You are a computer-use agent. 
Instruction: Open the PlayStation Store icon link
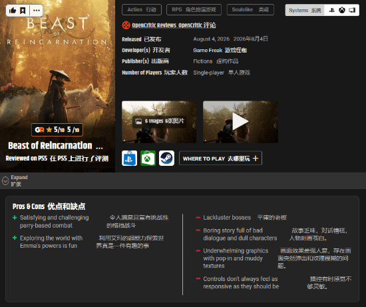[x=129, y=158]
